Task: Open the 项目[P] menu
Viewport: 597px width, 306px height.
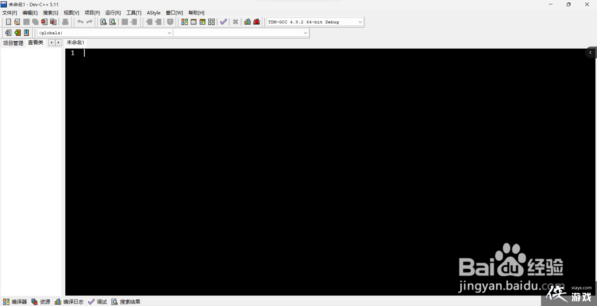Action: coord(92,13)
